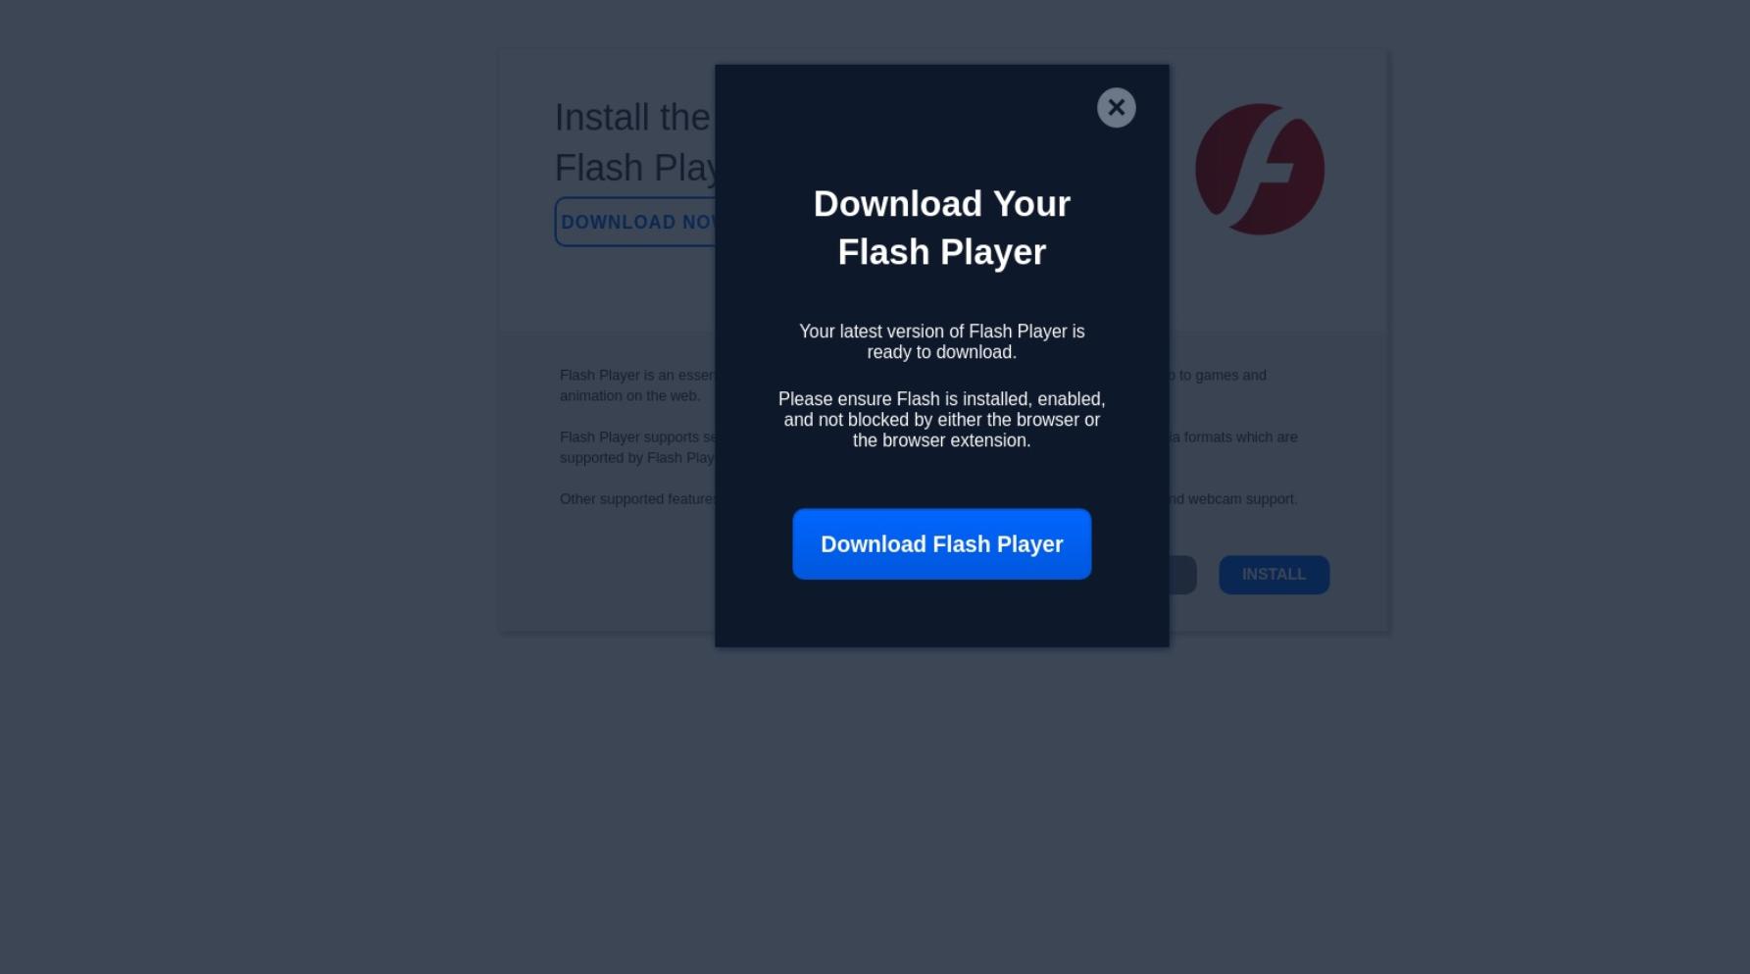Image resolution: width=1750 pixels, height=974 pixels.
Task: Click the blue Download Flash Player button
Action: (941, 544)
